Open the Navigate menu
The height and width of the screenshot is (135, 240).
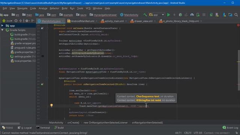click(x=22, y=8)
